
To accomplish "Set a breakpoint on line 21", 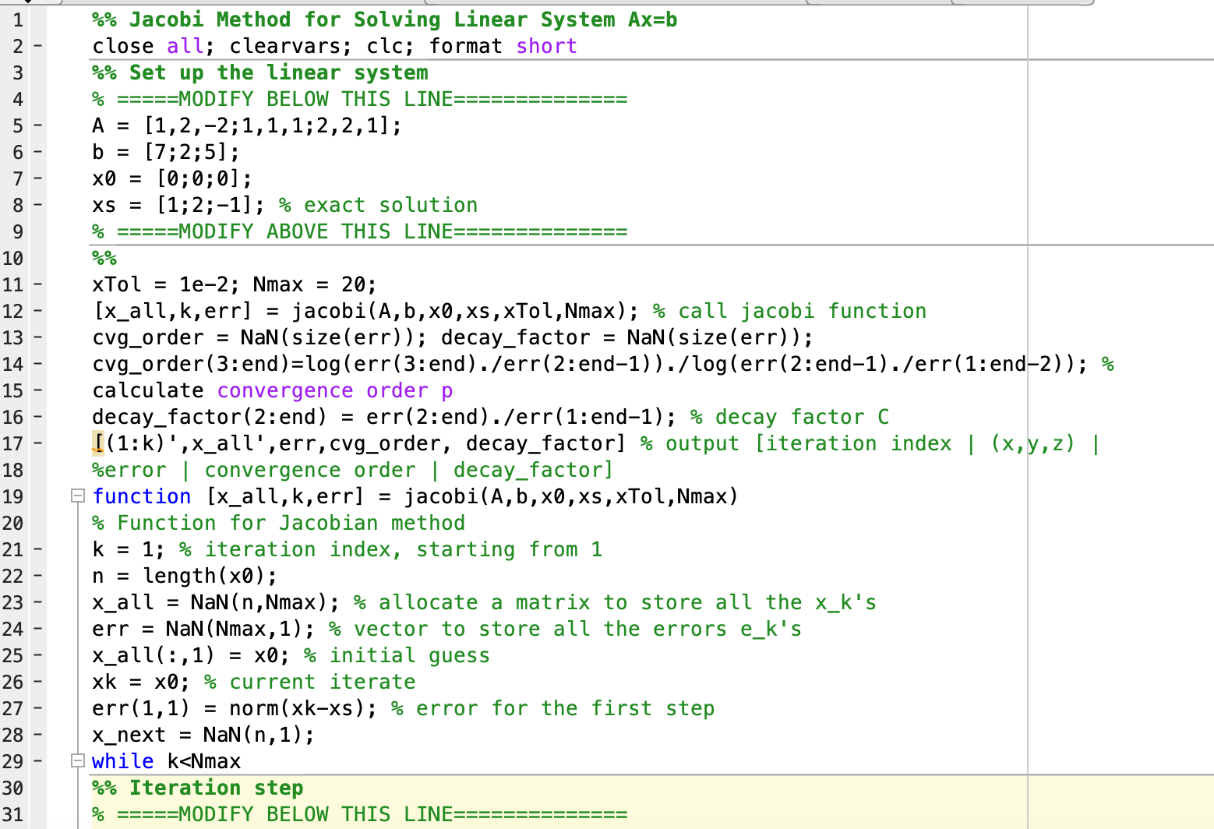I will pos(36,549).
